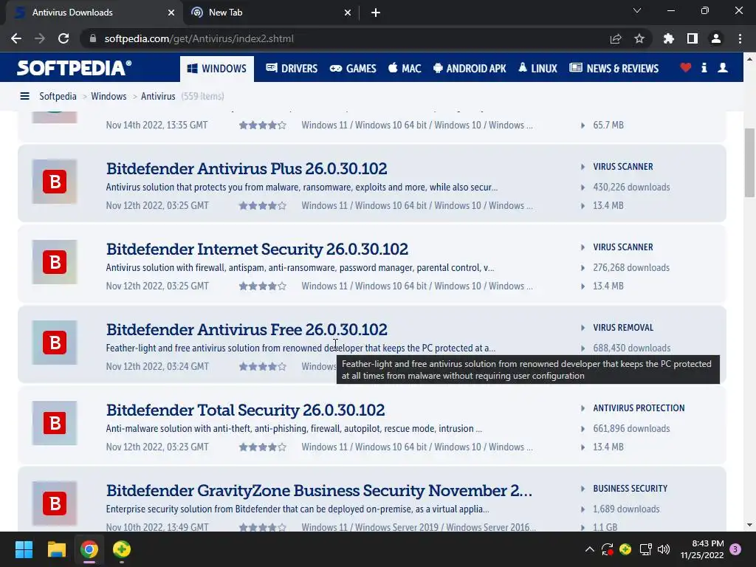Click the '276,268 downloads' text
756x567 pixels.
point(631,267)
